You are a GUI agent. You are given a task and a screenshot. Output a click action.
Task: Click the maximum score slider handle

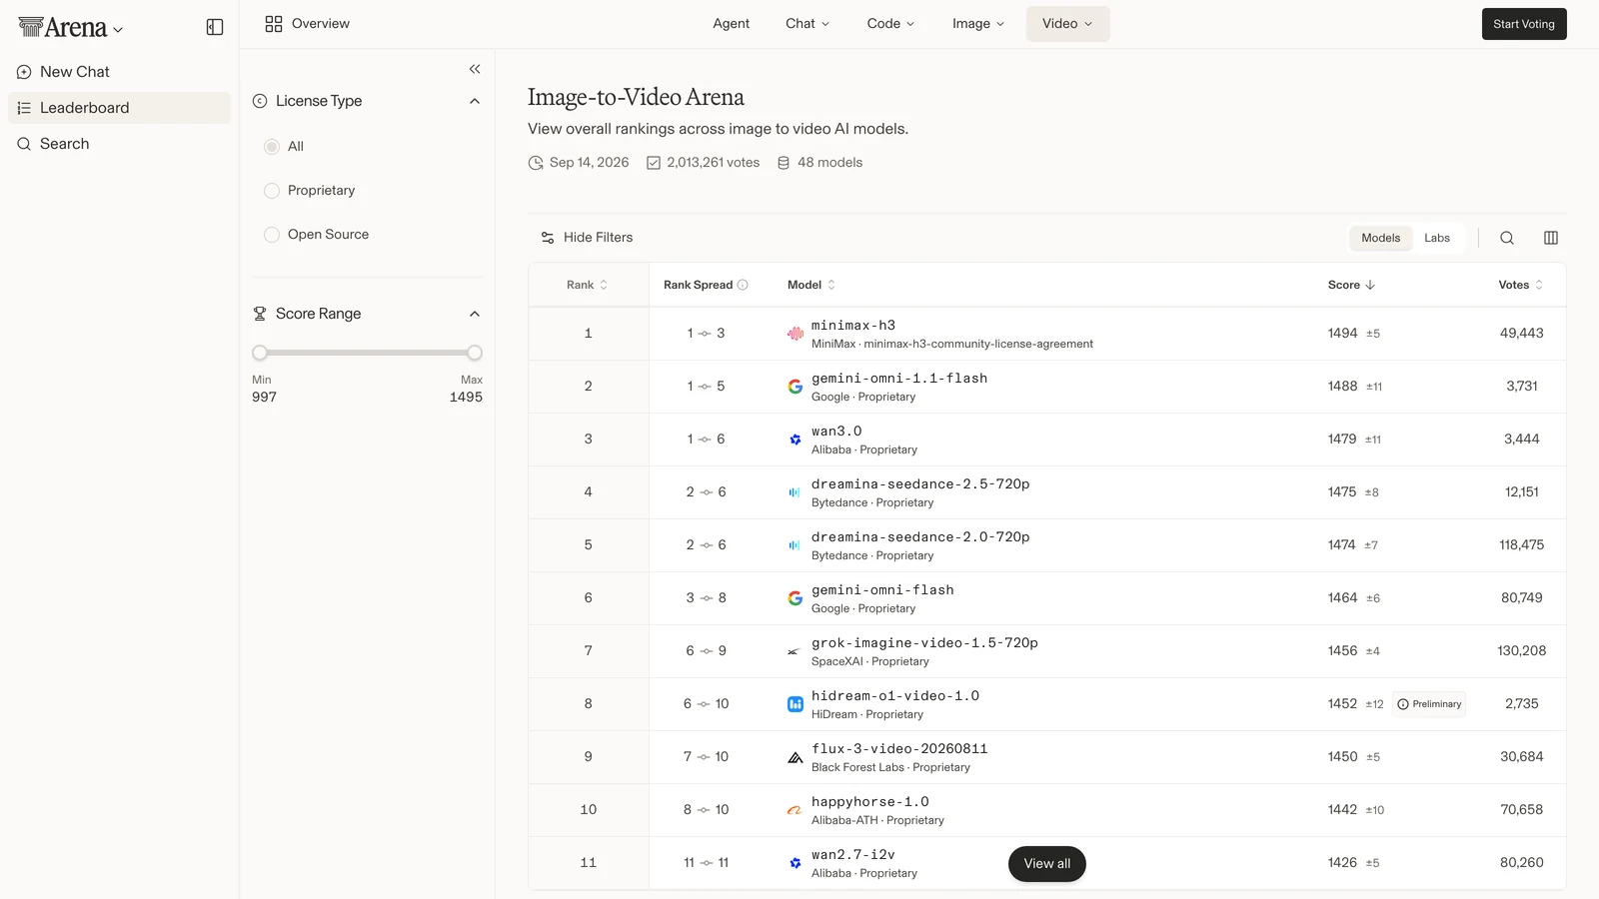(475, 353)
